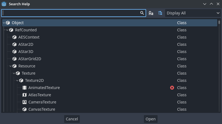Open the Display All filter dropdown
This screenshot has height=124, width=222.
click(193, 13)
